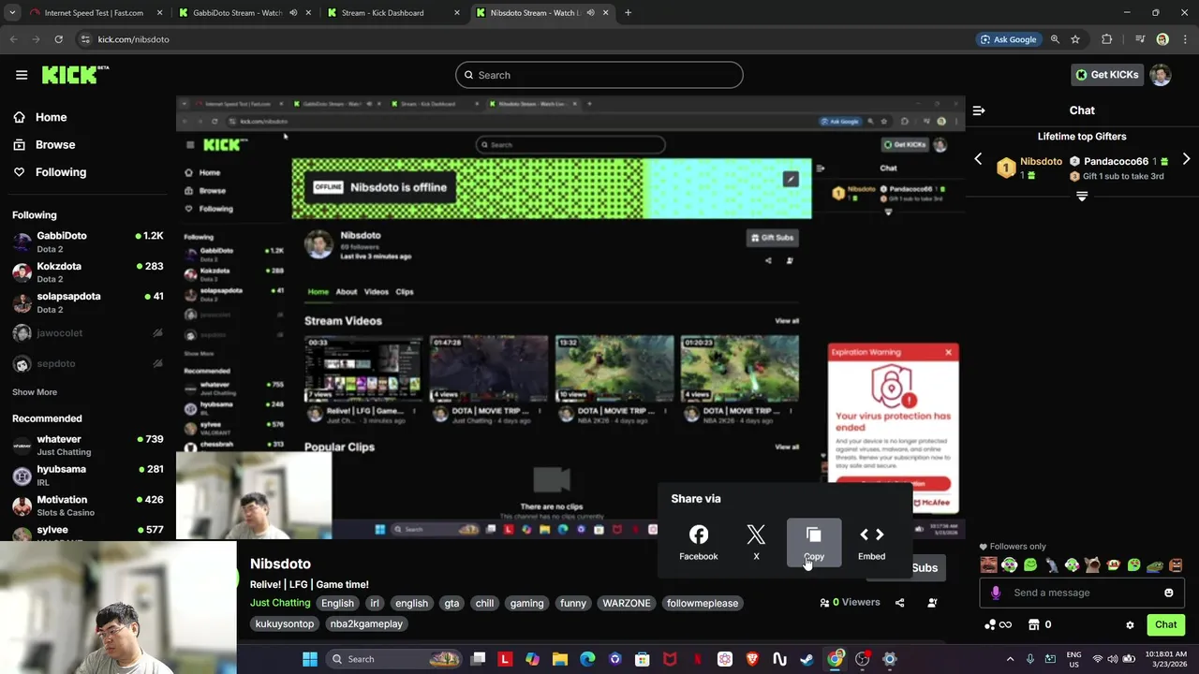Go to the Kick logo homepage
The image size is (1199, 674).
pyautogui.click(x=75, y=75)
